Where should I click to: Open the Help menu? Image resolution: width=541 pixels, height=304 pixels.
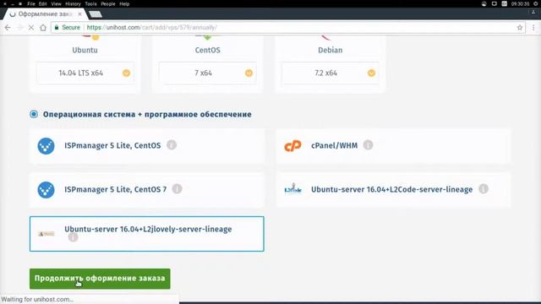click(x=124, y=3)
